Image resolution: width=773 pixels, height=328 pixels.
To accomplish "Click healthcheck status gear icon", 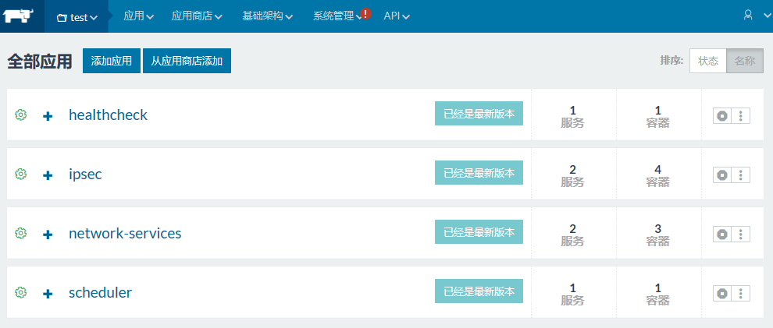I will tap(20, 115).
